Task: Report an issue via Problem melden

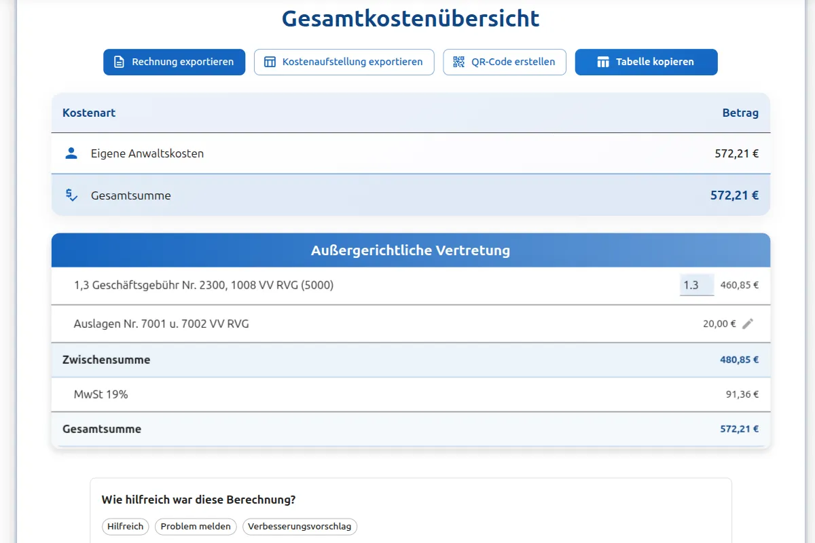Action: [196, 526]
